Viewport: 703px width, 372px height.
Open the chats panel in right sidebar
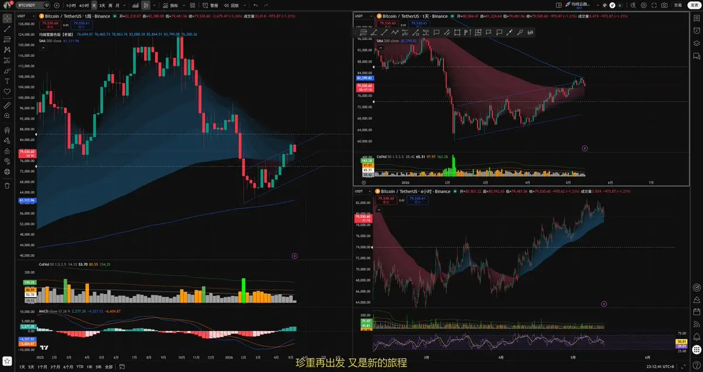[x=696, y=56]
